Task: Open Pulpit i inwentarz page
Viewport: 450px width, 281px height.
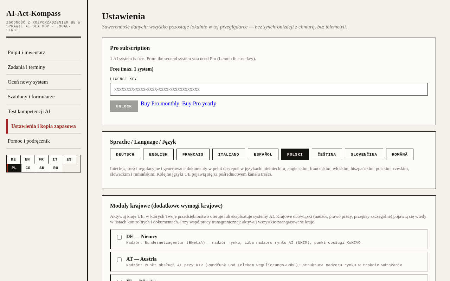Action: [44, 52]
